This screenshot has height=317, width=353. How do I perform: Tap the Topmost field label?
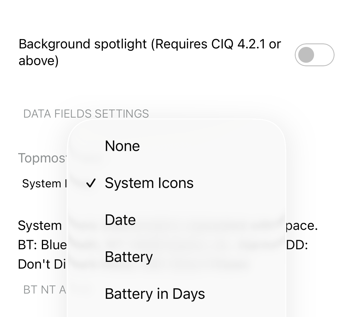(x=42, y=158)
